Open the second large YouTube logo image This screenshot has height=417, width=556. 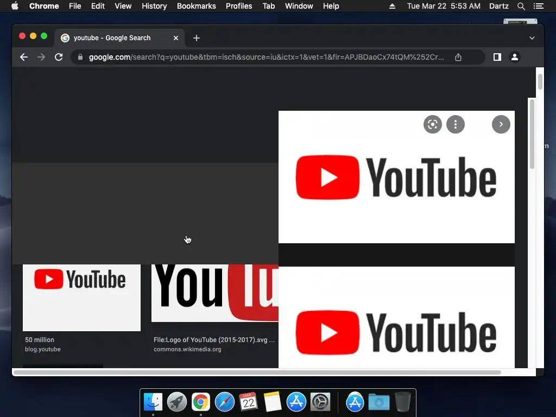click(396, 317)
